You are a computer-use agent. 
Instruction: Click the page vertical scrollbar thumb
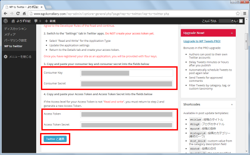point(247,41)
